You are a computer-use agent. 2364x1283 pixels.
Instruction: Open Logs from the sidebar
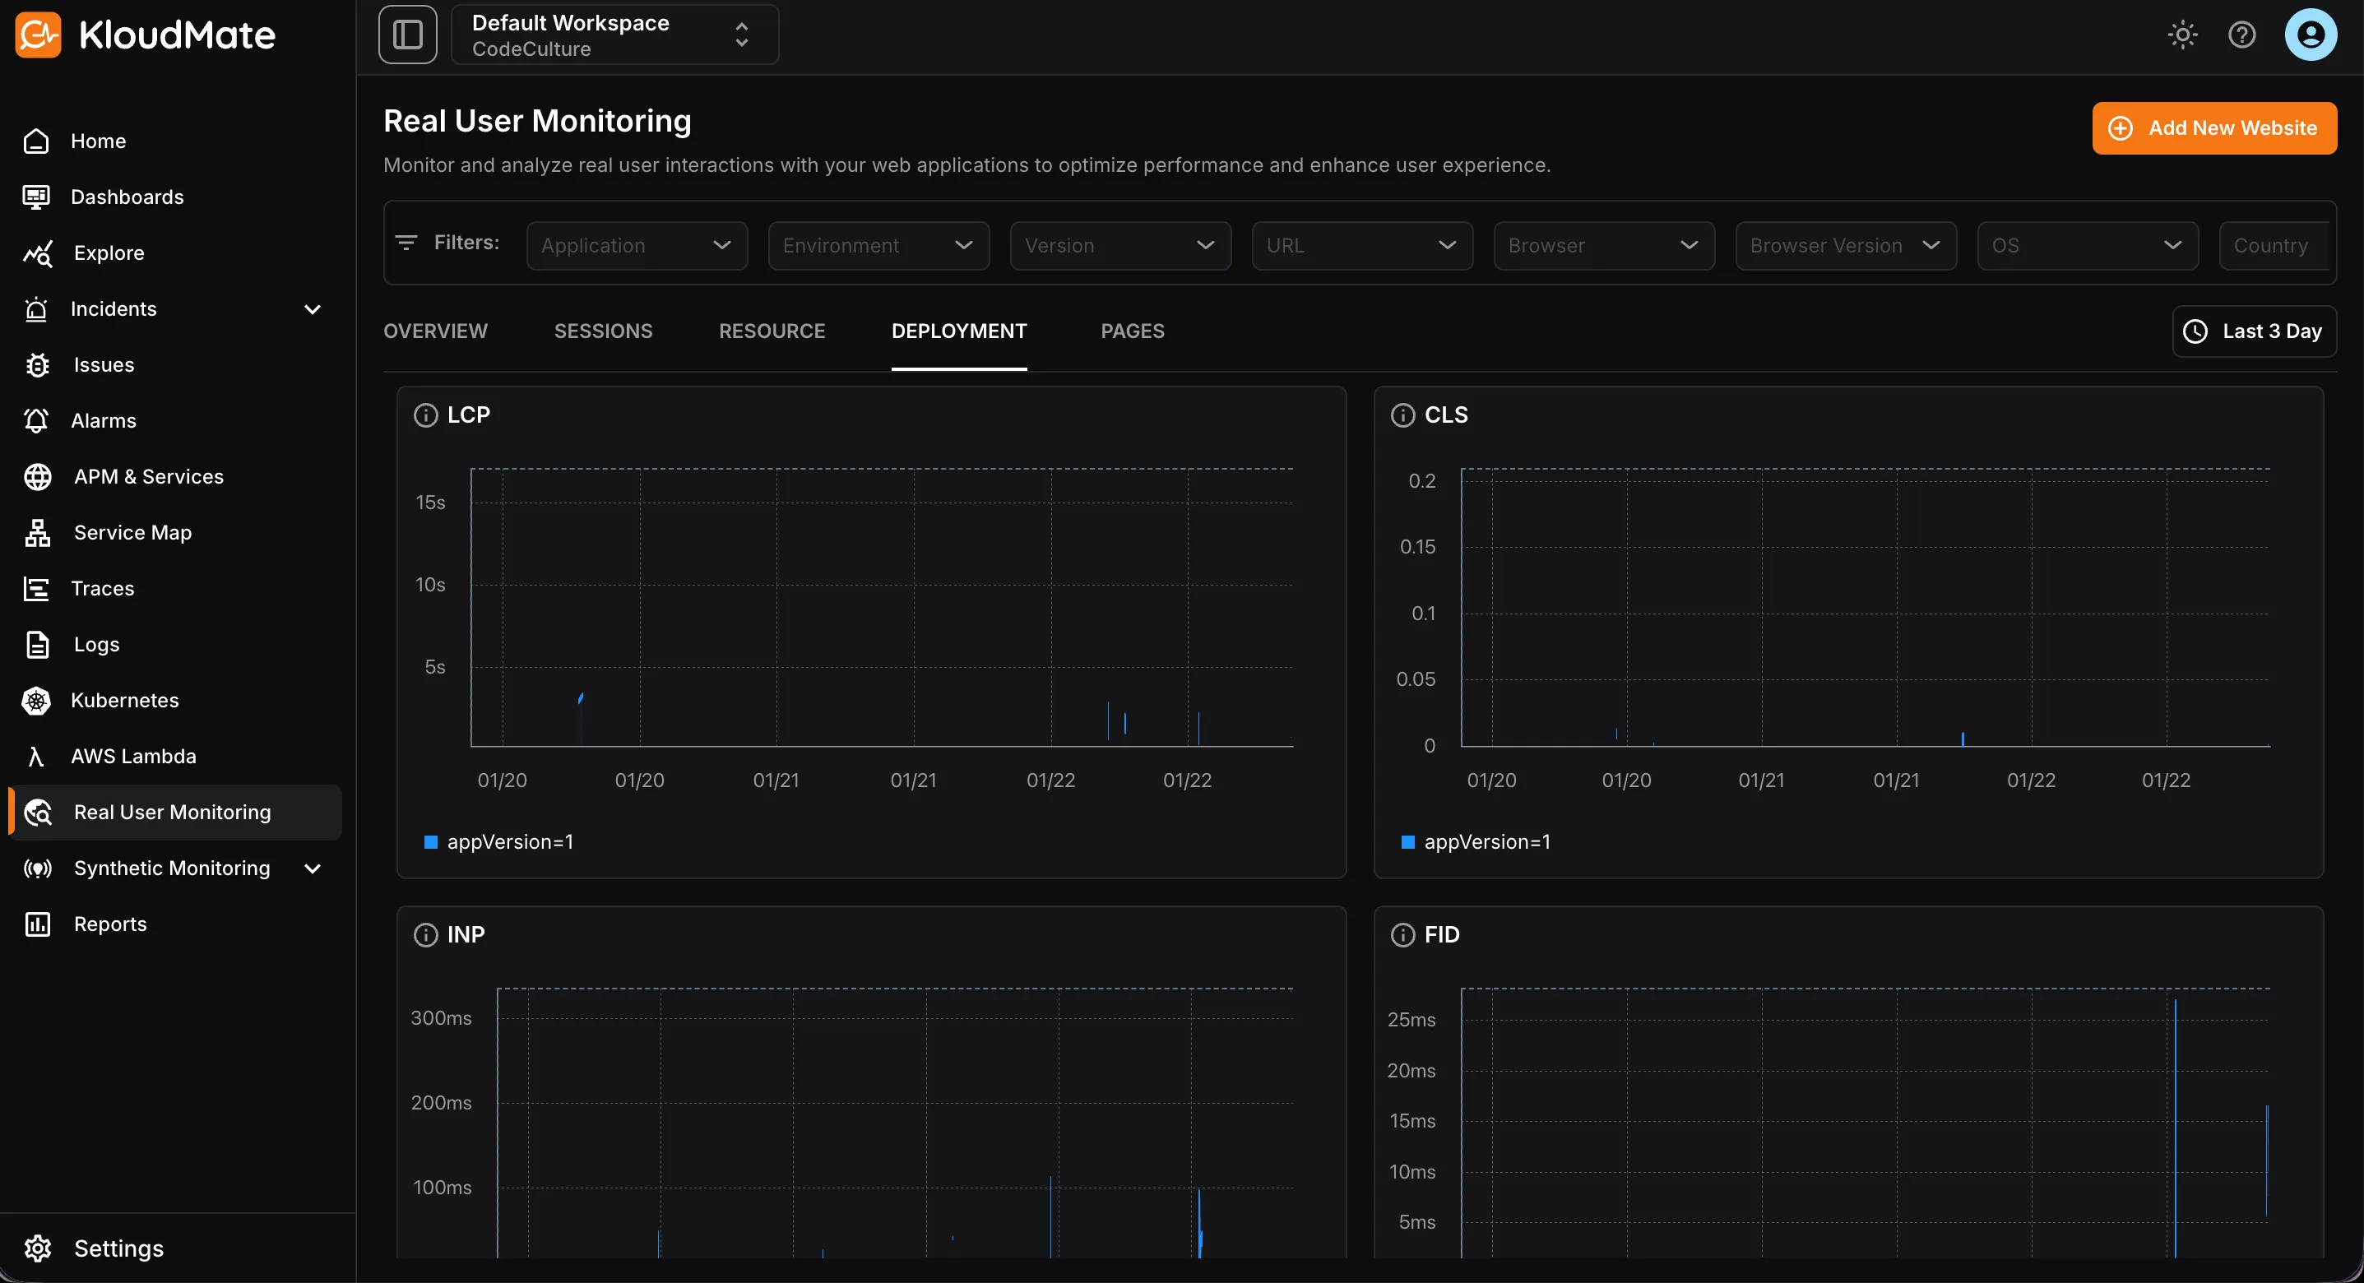pyautogui.click(x=96, y=644)
